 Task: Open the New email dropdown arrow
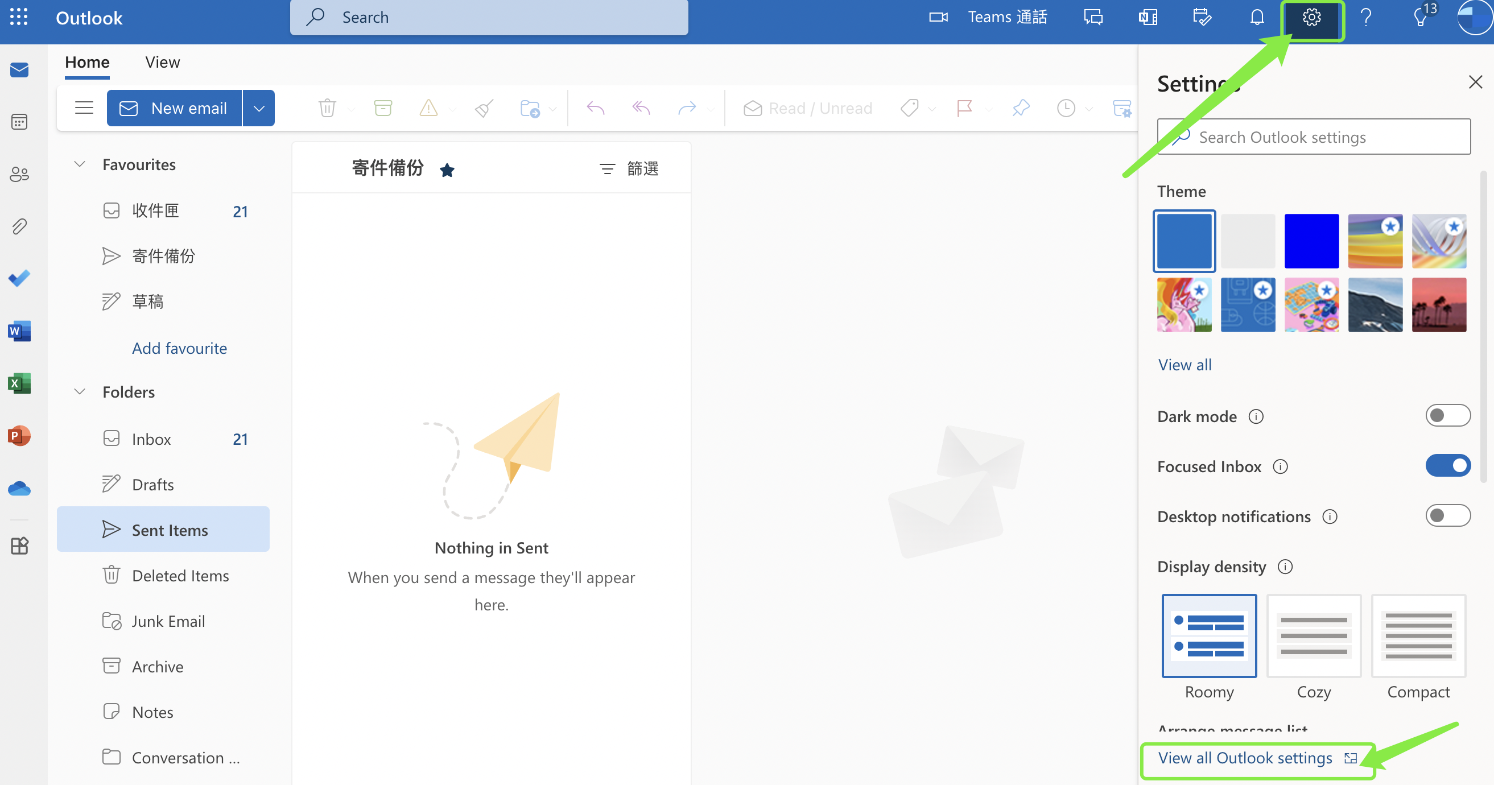coord(259,109)
